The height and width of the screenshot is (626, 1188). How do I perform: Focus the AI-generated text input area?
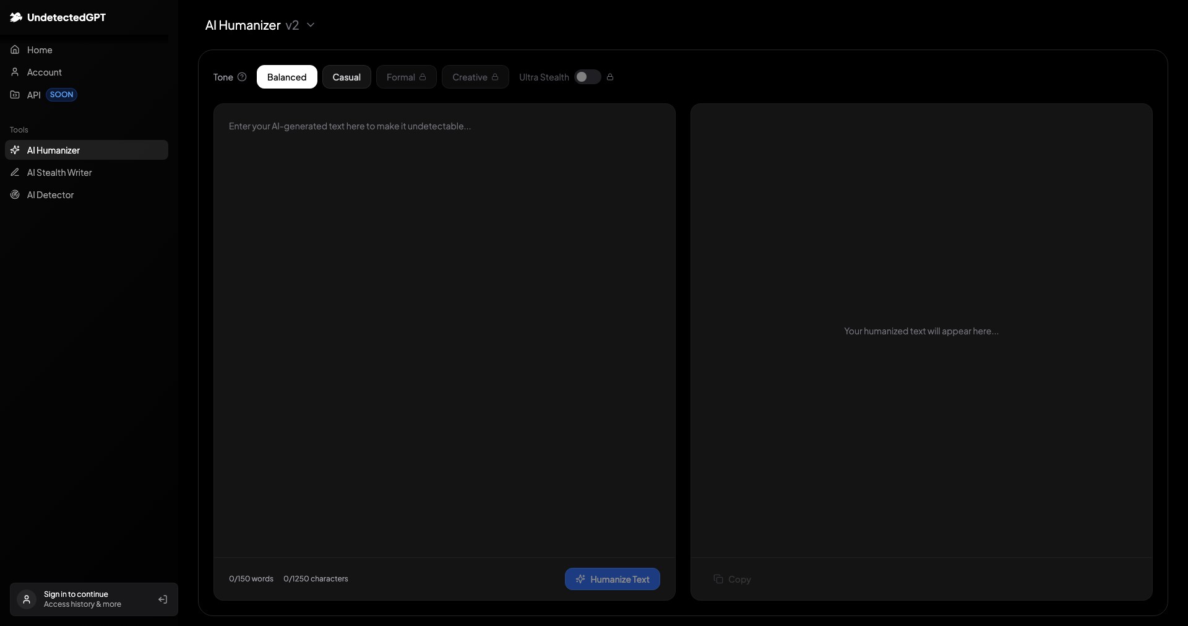444,331
